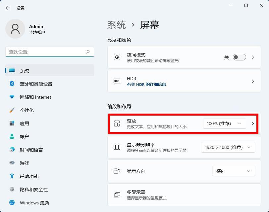
Task: Click the search magnifier icon
Action: click(88, 52)
